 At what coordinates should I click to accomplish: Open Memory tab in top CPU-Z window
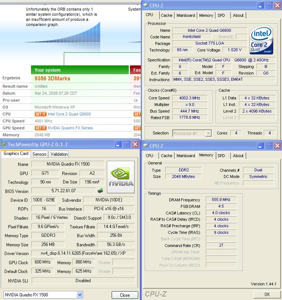(x=206, y=15)
